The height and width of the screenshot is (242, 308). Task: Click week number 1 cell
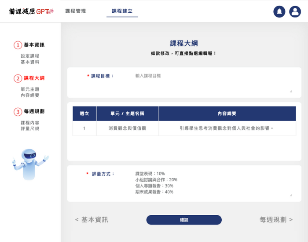(84, 128)
